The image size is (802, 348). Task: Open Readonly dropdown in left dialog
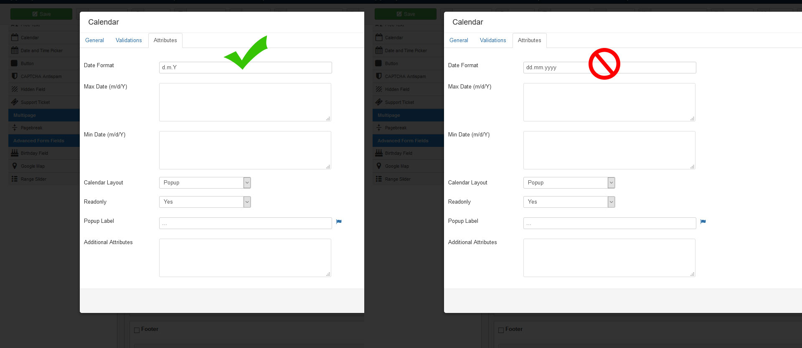tap(205, 202)
